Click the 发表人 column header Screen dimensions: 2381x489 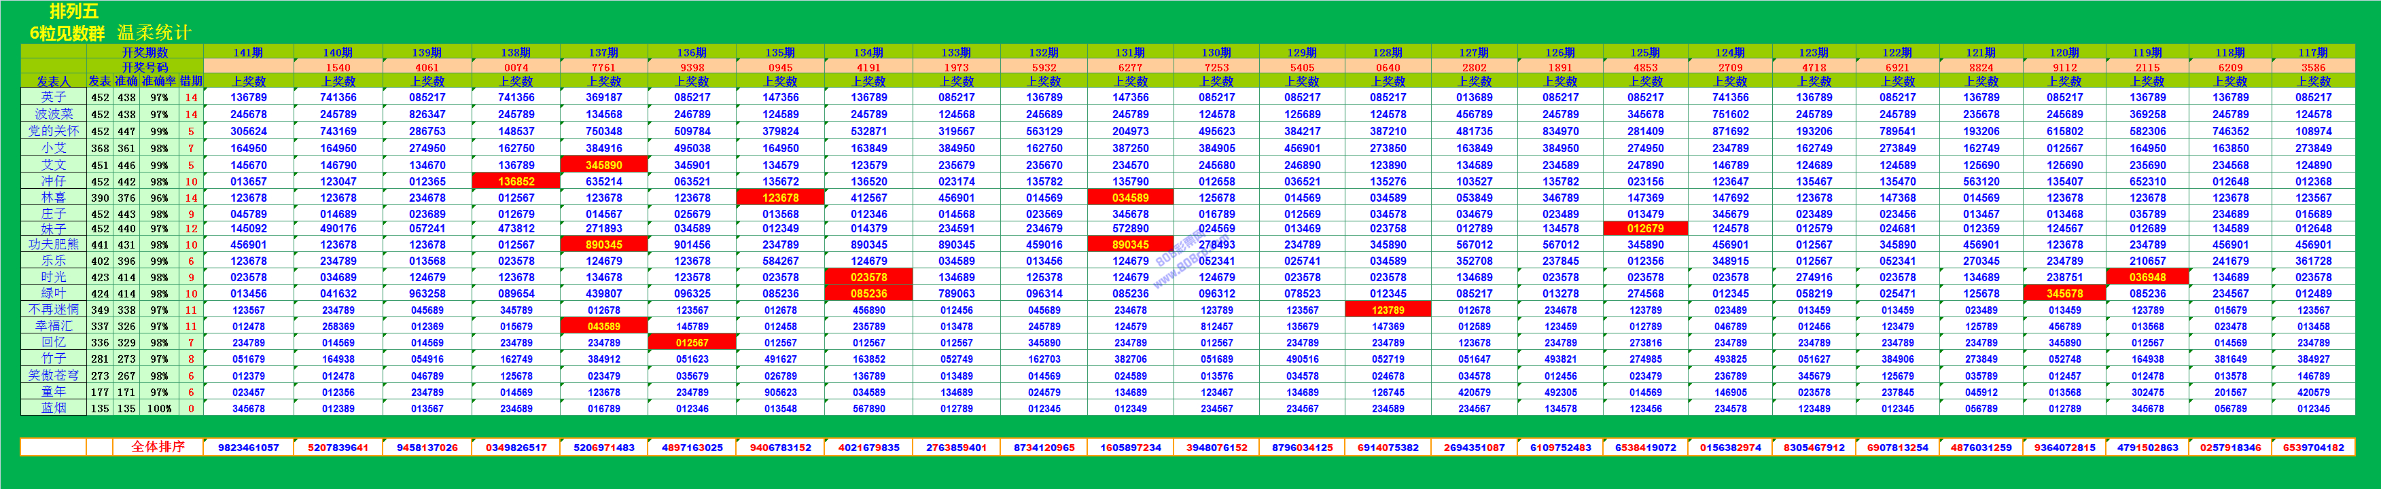click(x=54, y=81)
